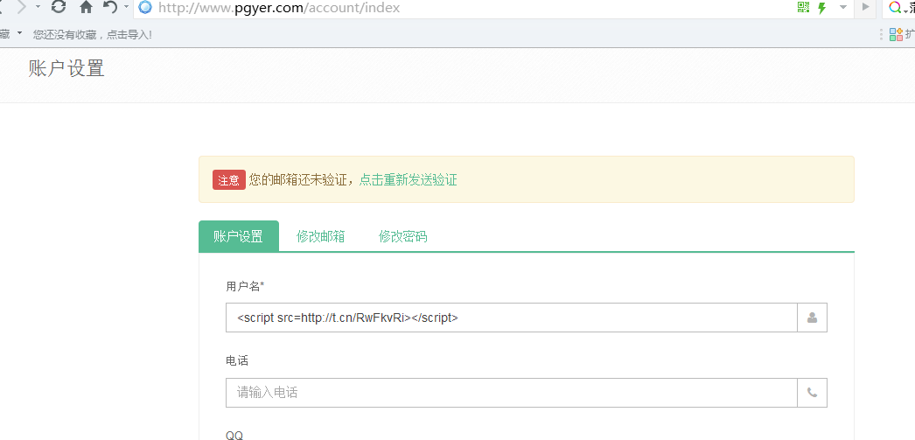The image size is (915, 440).
Task: Click the colorful search engine icon
Action: (x=895, y=8)
